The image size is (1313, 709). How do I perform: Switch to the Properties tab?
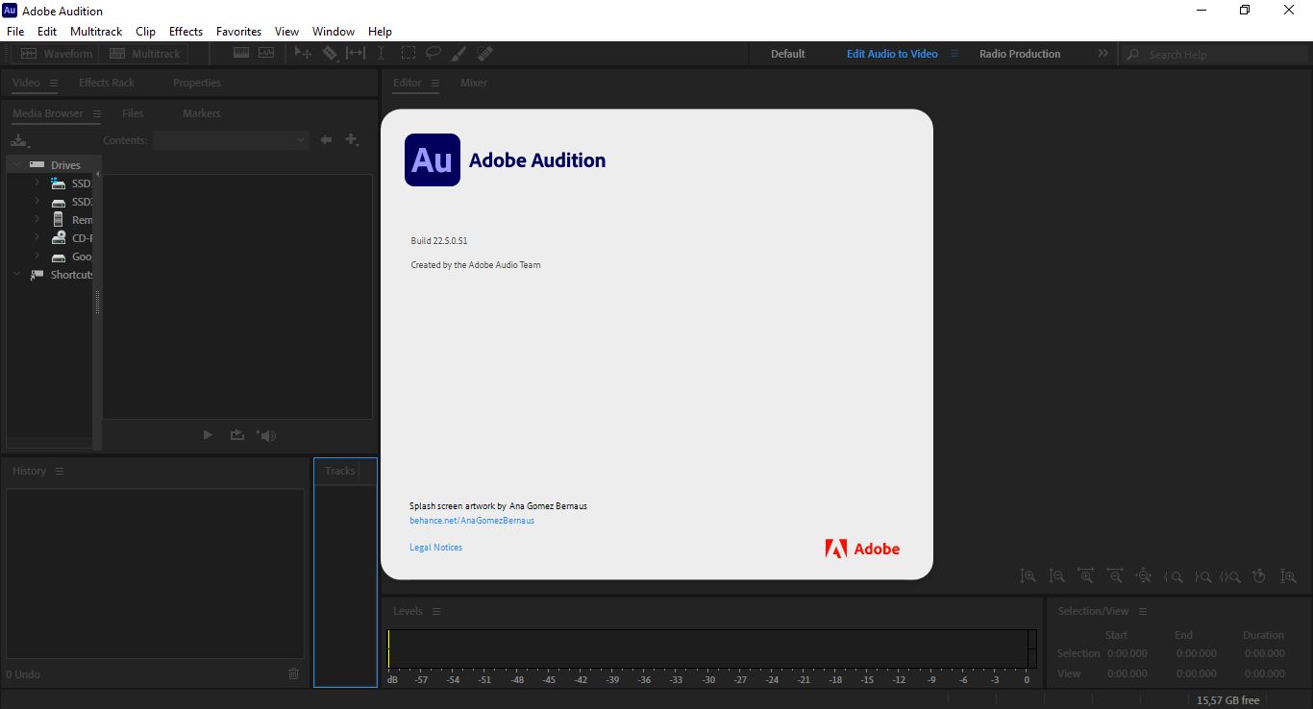[197, 83]
